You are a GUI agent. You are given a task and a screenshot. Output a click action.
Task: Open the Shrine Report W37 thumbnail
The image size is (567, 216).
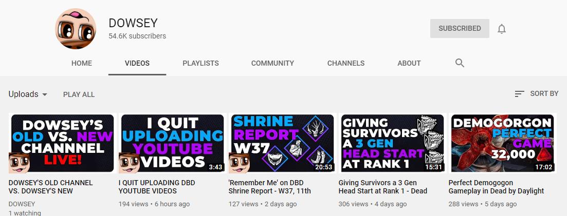pyautogui.click(x=282, y=143)
